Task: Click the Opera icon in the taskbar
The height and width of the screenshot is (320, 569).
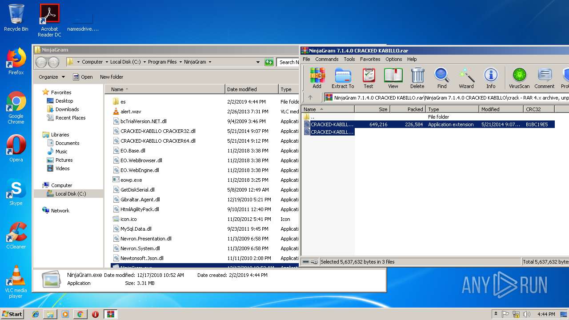Action: [x=95, y=314]
